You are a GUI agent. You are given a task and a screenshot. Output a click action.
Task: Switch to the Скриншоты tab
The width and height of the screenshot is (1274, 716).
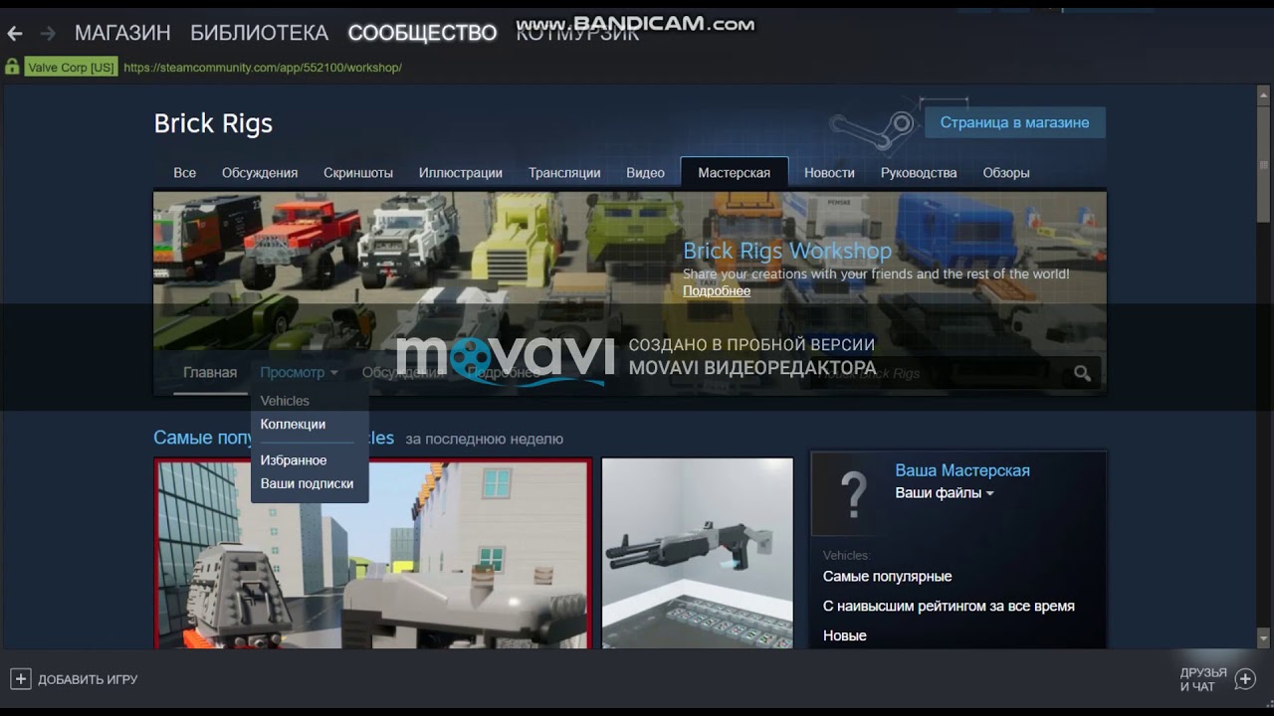click(x=358, y=172)
